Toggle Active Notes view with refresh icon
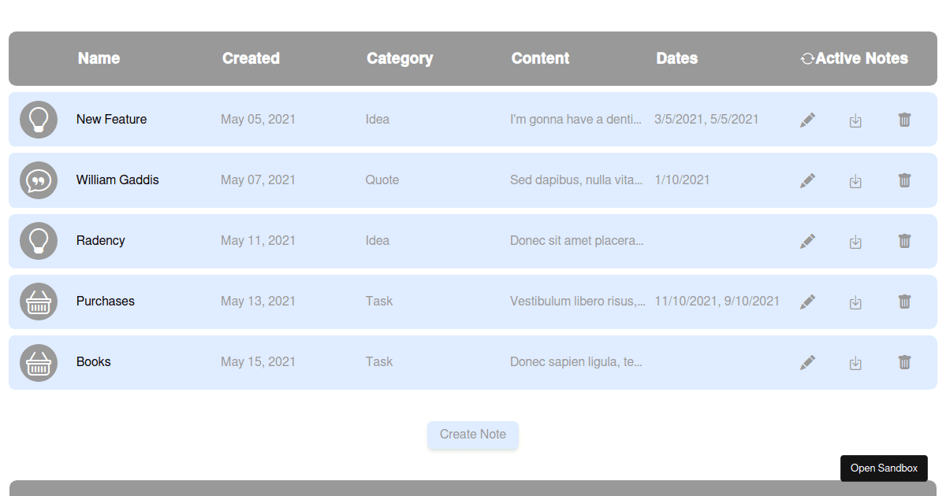Image resolution: width=946 pixels, height=496 pixels. (x=807, y=58)
